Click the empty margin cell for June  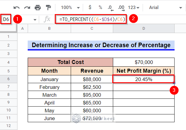pos(144,118)
